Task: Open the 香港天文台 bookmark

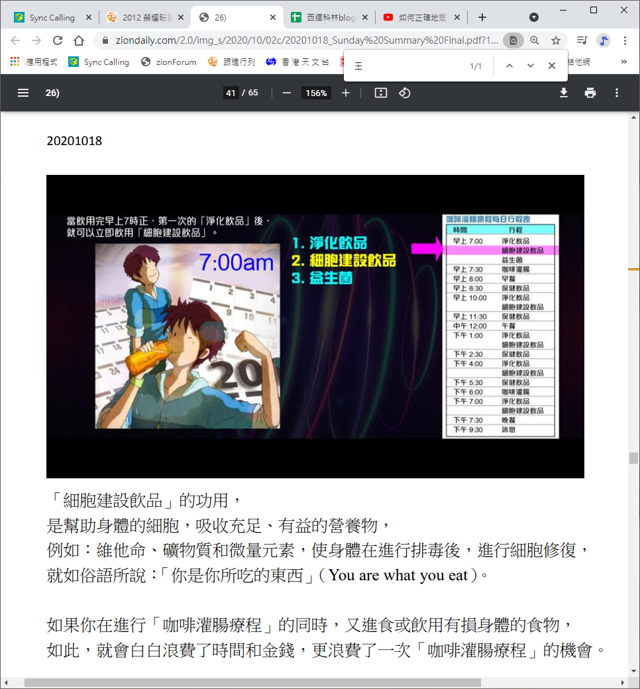Action: click(x=297, y=62)
